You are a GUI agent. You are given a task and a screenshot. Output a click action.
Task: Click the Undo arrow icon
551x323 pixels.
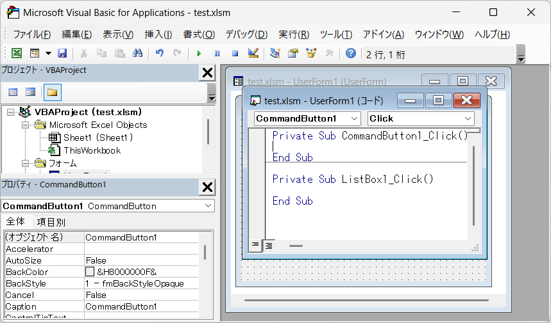click(160, 53)
